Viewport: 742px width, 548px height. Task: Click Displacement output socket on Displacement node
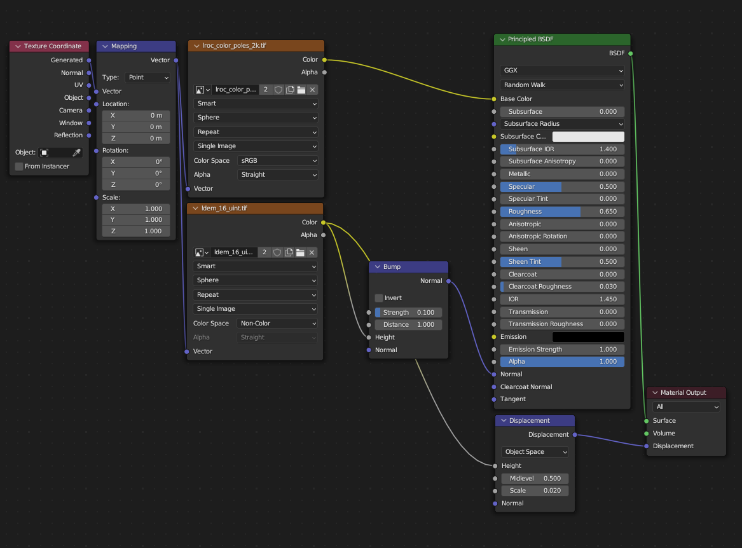[x=575, y=434]
